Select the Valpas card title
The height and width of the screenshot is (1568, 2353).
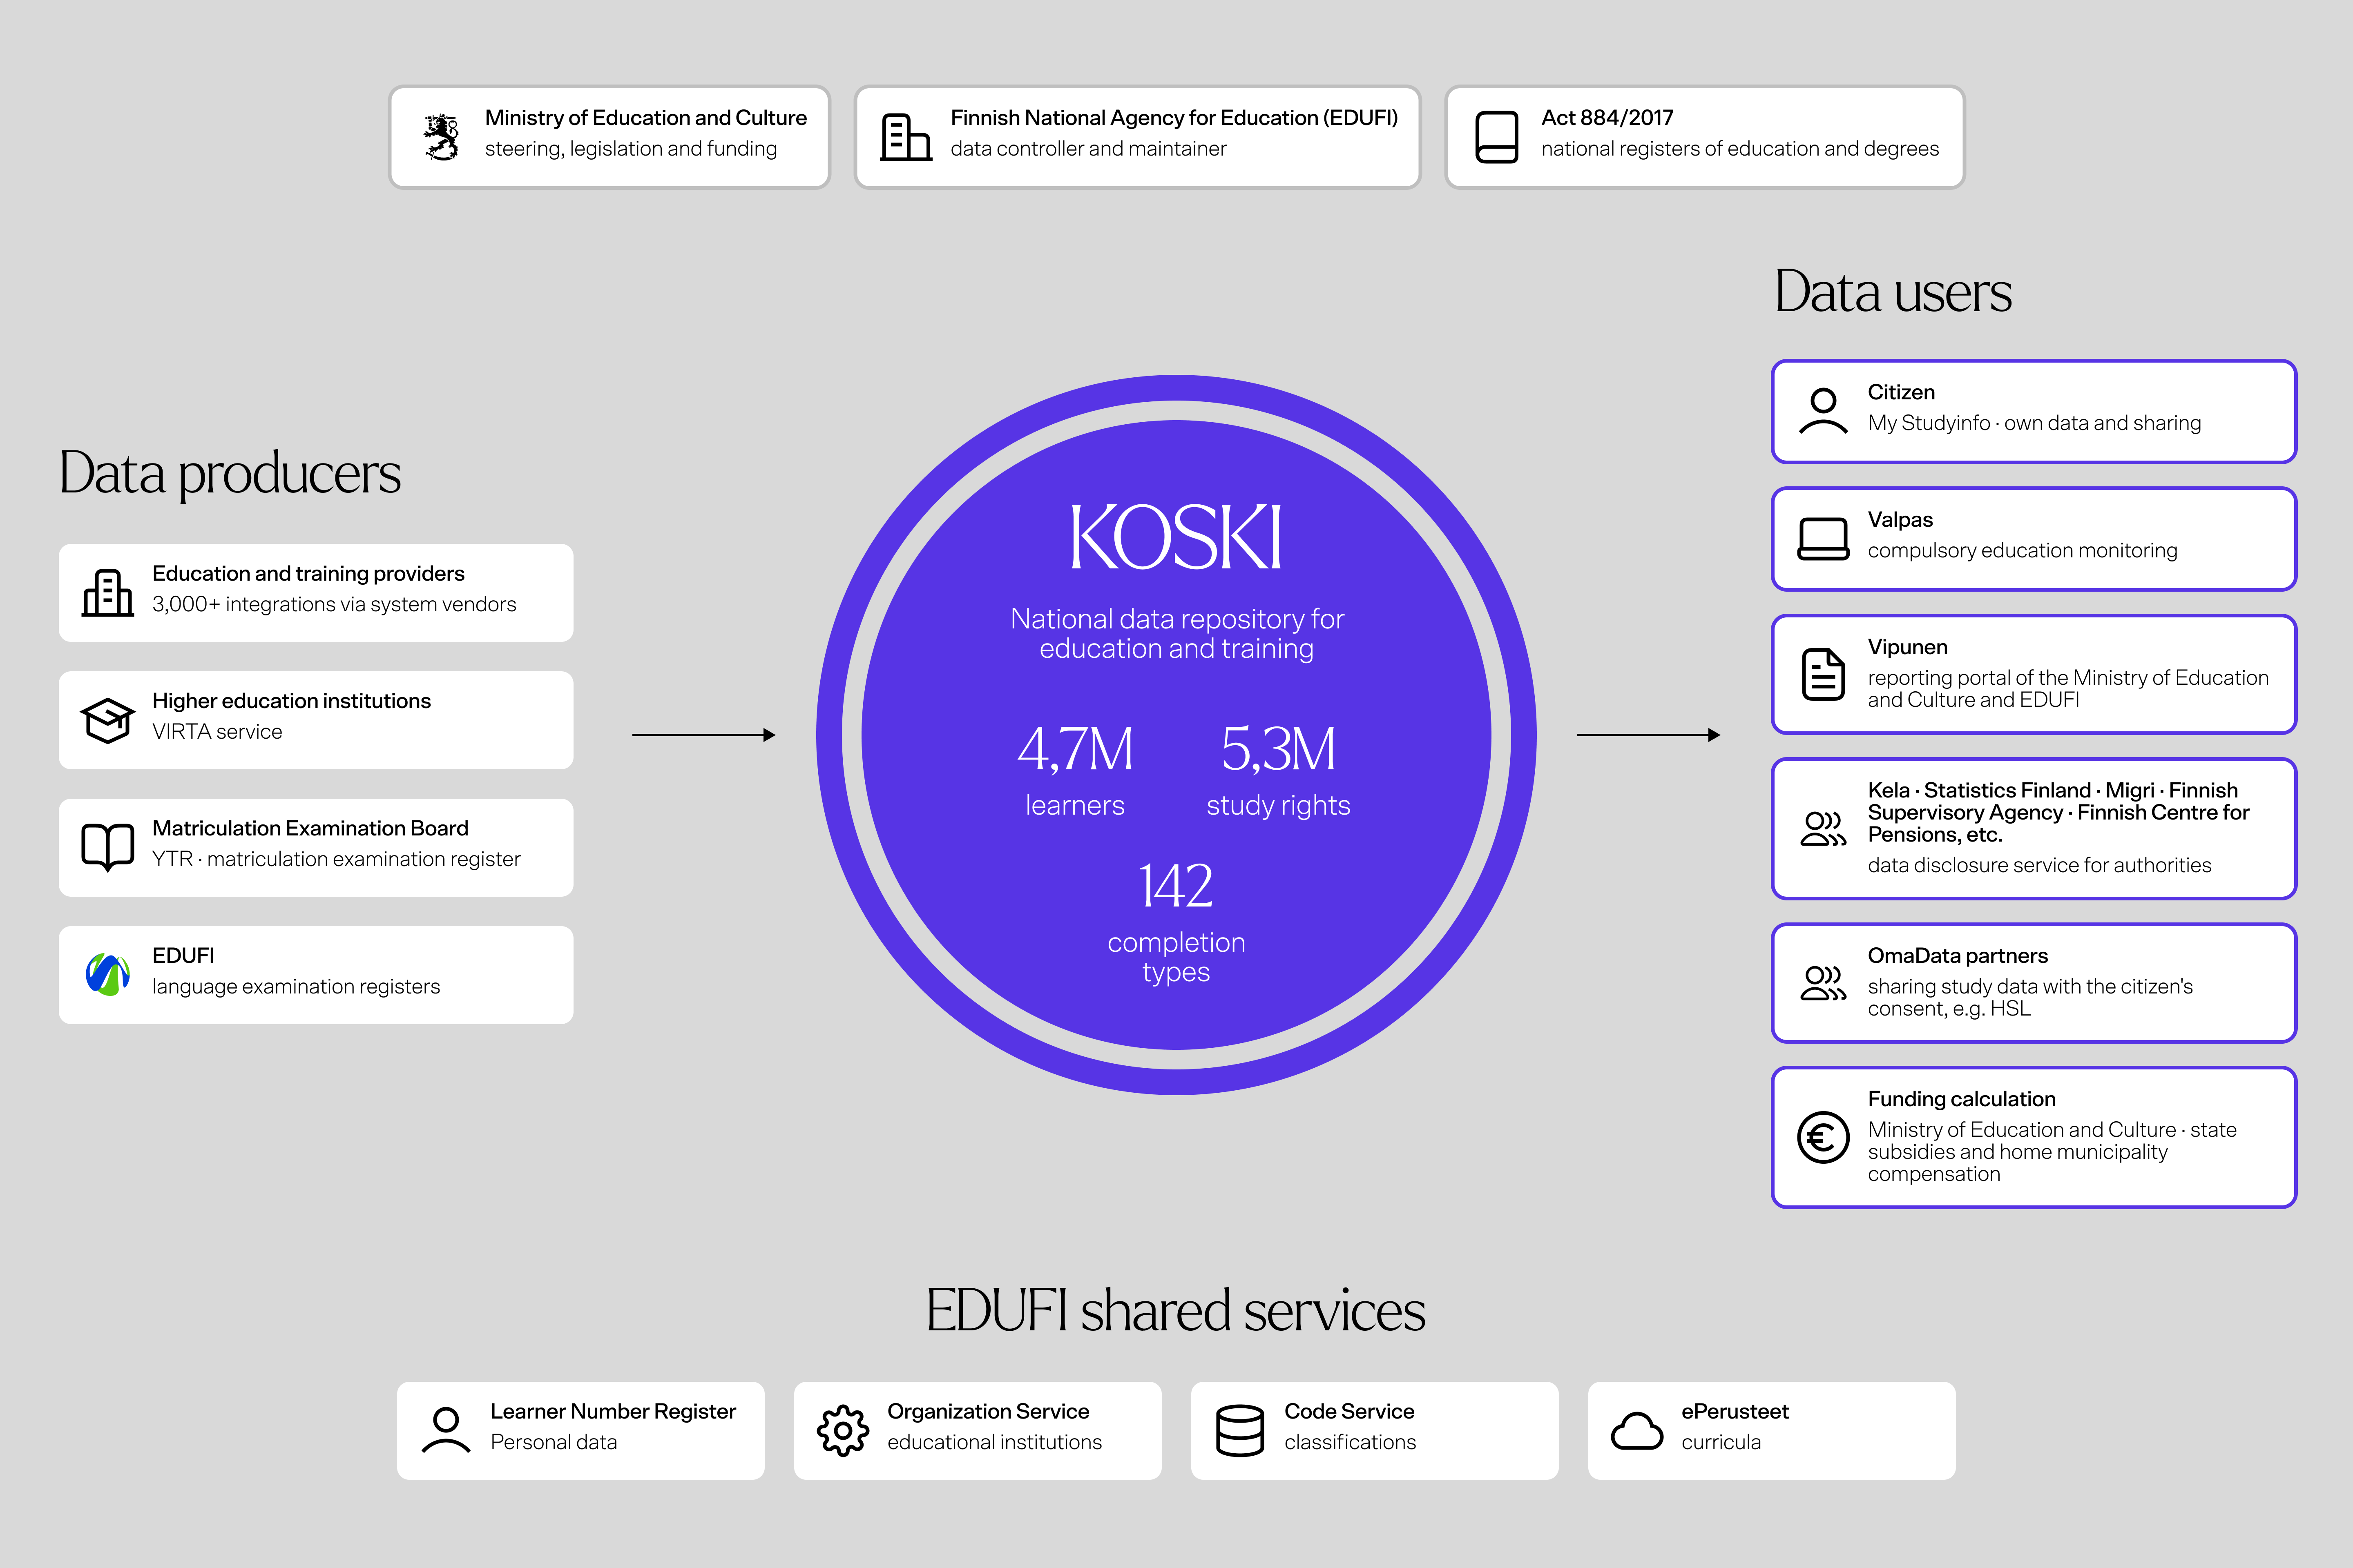pos(1900,520)
